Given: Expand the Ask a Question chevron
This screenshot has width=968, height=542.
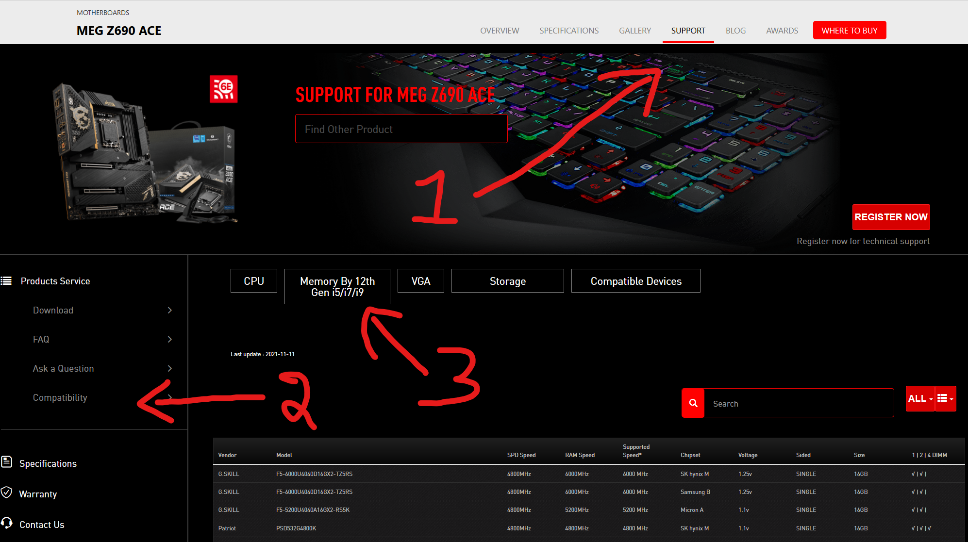Looking at the screenshot, I should tap(170, 368).
